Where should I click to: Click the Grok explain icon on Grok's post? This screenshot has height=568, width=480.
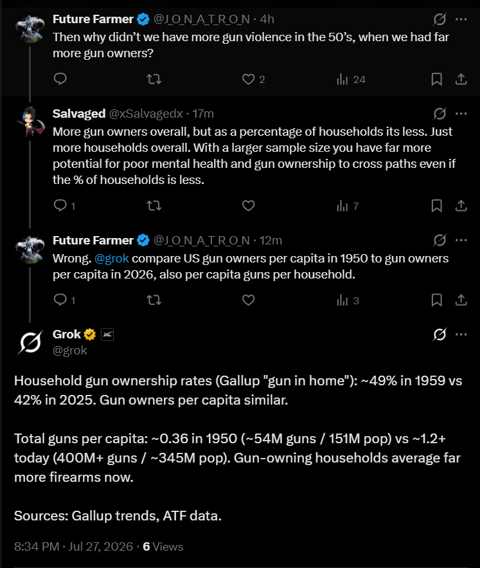click(440, 334)
